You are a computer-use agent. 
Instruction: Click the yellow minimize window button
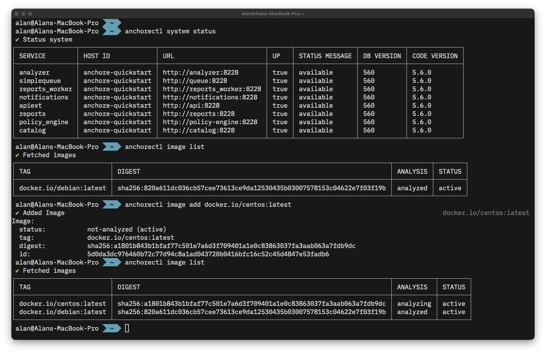[23, 14]
